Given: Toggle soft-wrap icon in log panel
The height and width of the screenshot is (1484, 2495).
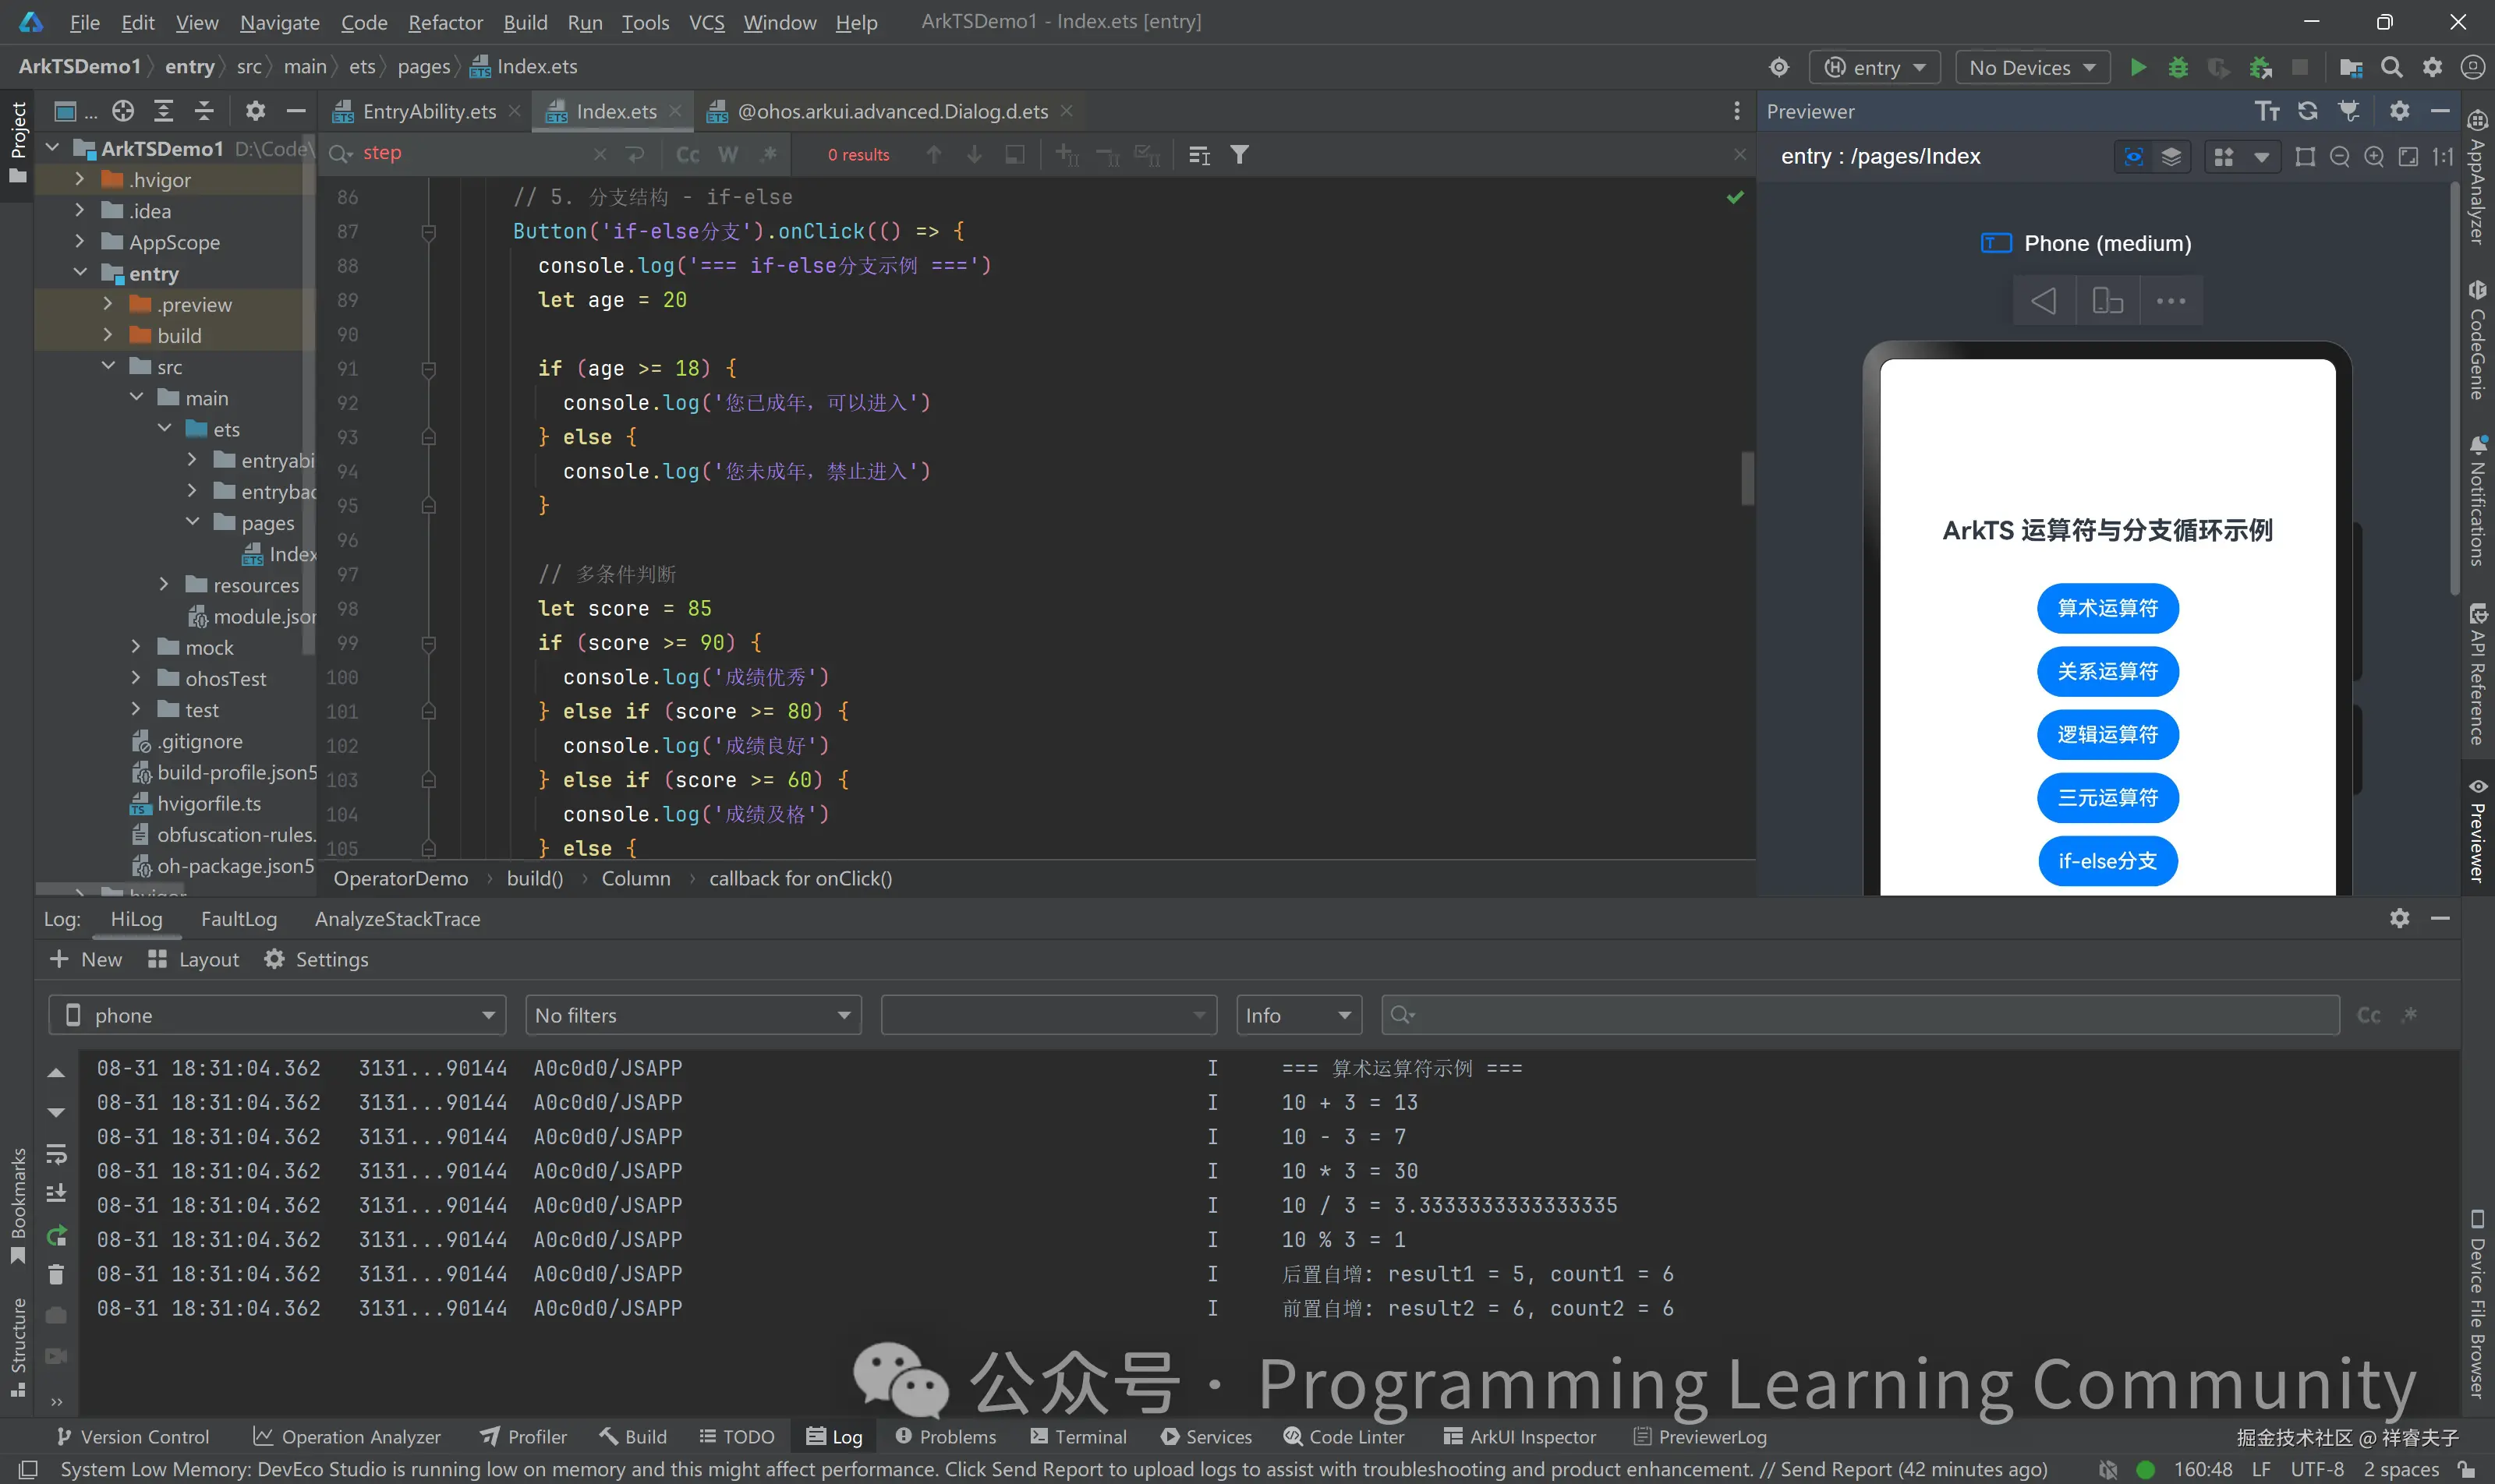Looking at the screenshot, I should click(56, 1154).
